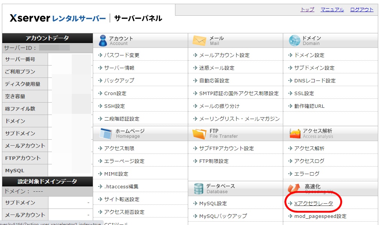
Task: Open MIME設定
Action: tap(116, 174)
